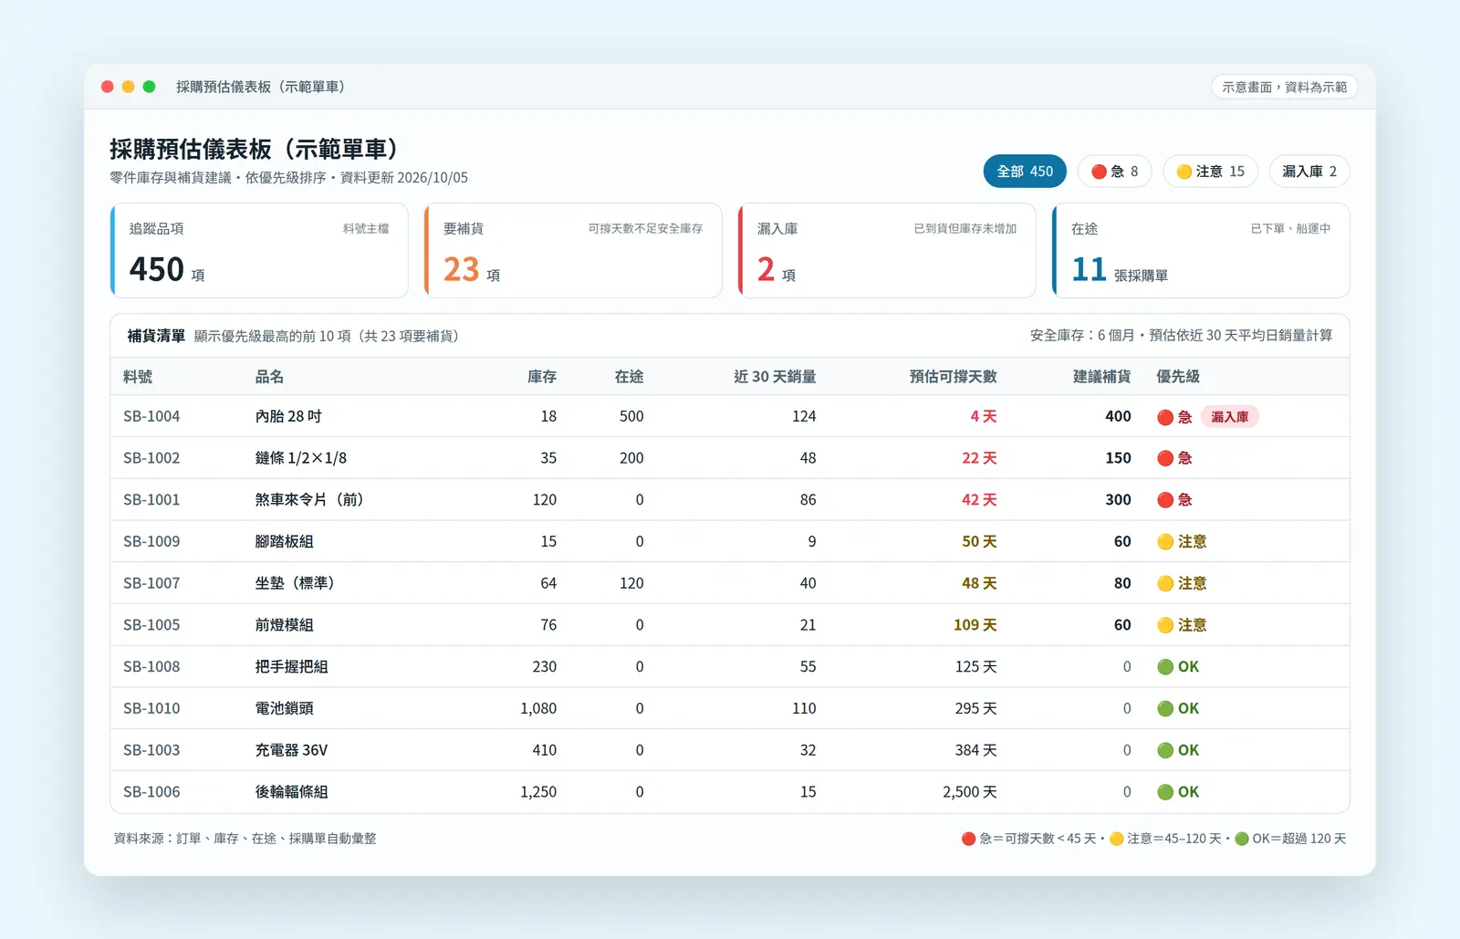Click the yellow dot in the footer legend
This screenshot has width=1460, height=939.
[x=1116, y=839]
